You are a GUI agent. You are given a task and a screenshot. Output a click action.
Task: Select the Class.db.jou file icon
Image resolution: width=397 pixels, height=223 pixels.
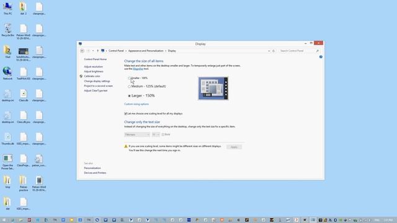[x=24, y=117]
